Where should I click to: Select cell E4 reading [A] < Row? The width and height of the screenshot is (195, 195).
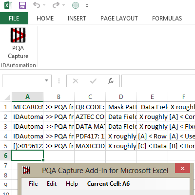(152, 136)
